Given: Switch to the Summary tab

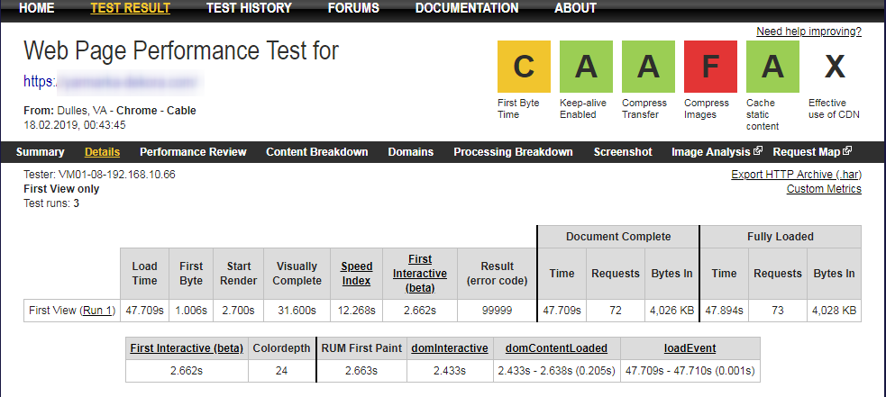Looking at the screenshot, I should pyautogui.click(x=41, y=152).
